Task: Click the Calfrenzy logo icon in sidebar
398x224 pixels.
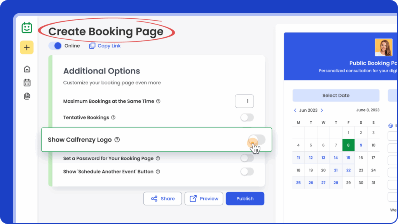Action: tap(27, 28)
